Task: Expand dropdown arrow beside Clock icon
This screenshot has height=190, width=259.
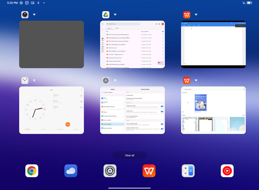Action: pyautogui.click(x=34, y=80)
